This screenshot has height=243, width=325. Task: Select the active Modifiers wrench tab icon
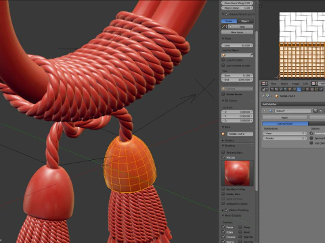pos(299,89)
